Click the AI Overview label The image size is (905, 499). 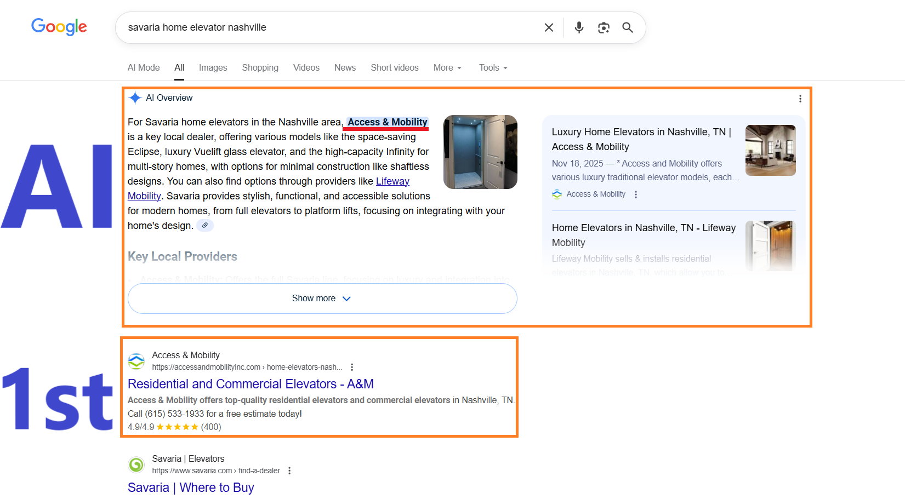(169, 97)
